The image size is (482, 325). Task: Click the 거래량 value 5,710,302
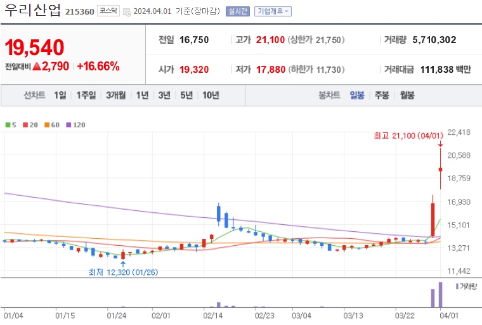(x=434, y=40)
